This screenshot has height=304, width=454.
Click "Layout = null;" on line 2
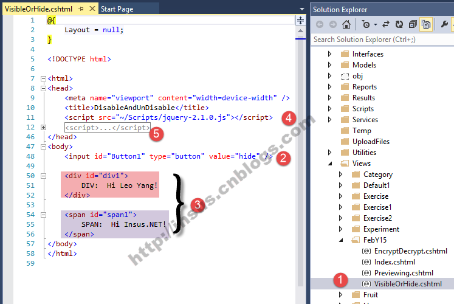pos(94,30)
